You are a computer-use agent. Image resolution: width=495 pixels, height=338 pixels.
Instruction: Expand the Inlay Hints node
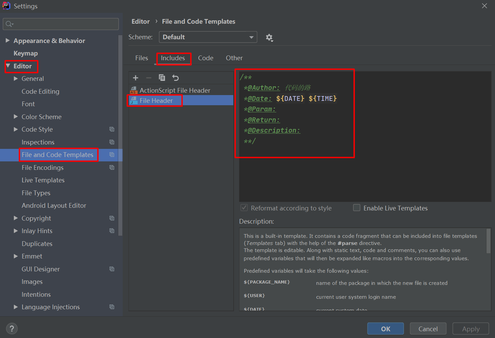click(x=16, y=231)
